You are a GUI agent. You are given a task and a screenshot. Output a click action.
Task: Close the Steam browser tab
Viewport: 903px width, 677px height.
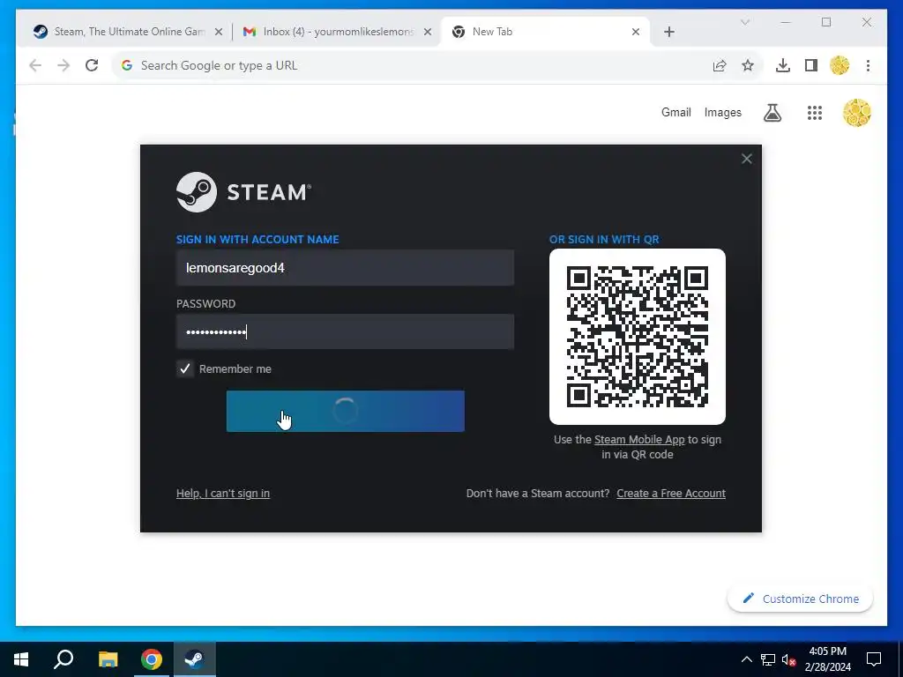coord(219,33)
